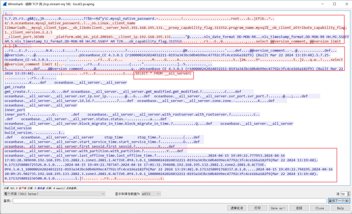Click the Wireshark fin icon in title bar
The image size is (352, 214).
[x=4, y=4]
